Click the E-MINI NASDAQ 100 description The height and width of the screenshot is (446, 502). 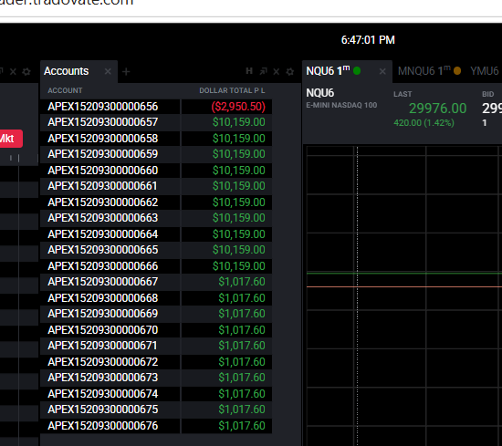click(341, 105)
